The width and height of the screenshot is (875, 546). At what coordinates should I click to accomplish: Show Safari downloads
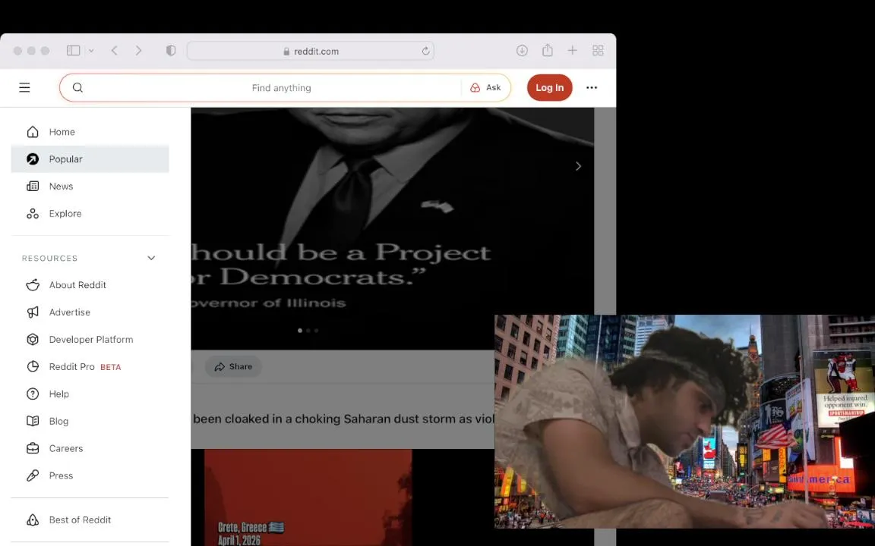[x=522, y=51]
